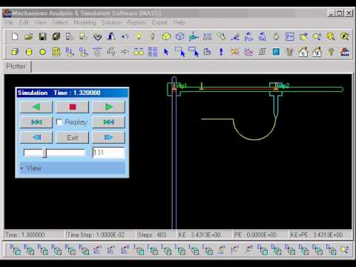Open the Modeling menu
The image size is (356, 267).
(85, 22)
